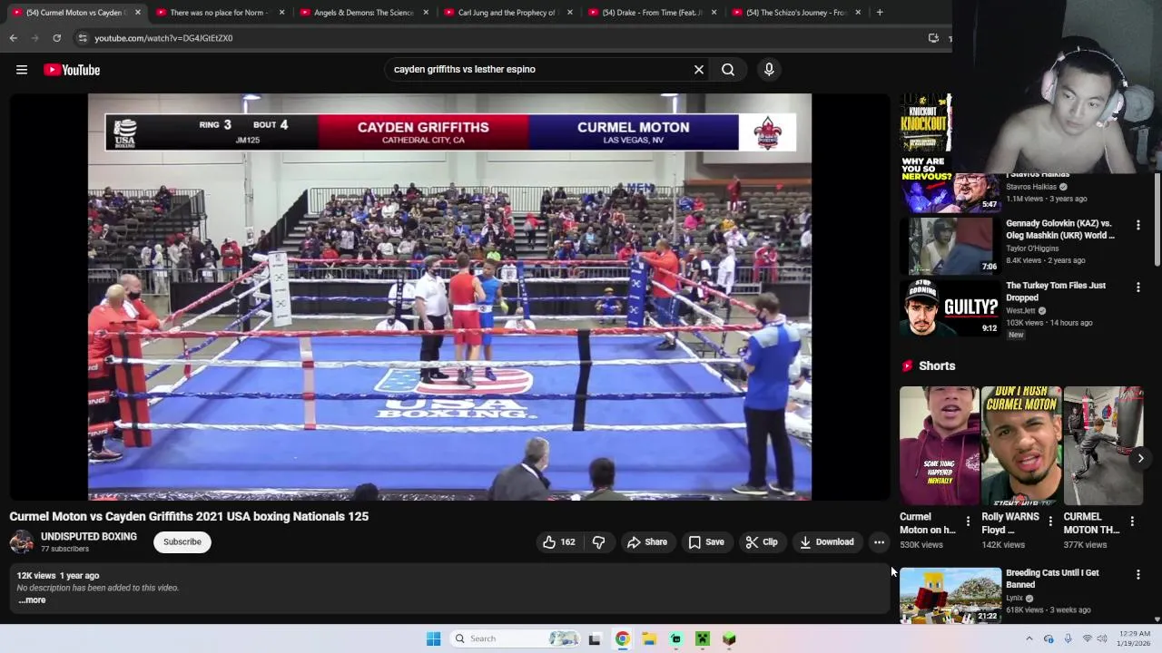Open Stavros Halkias 'Why are you so nervous' thumbnail

click(950, 186)
